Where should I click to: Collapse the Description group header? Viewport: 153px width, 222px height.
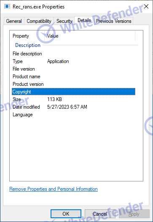point(28,45)
